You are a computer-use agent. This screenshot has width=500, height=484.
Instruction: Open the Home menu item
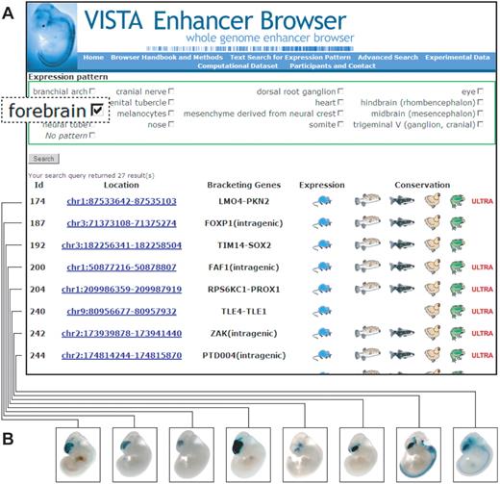[93, 58]
